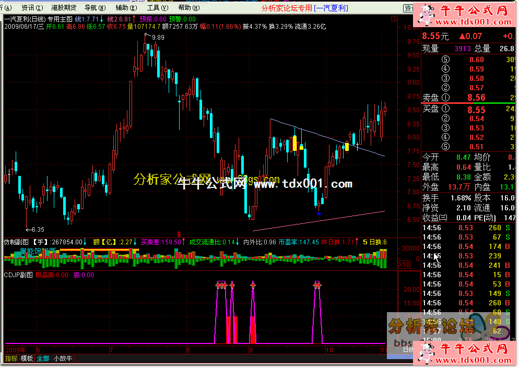The width and height of the screenshot is (519, 368).
Task: Click the 今开 8.47 value
Action: click(x=464, y=157)
